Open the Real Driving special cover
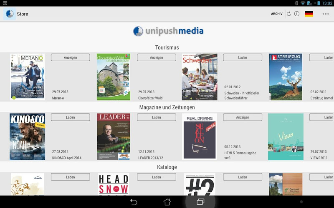This screenshot has height=208, width=334. [200, 137]
